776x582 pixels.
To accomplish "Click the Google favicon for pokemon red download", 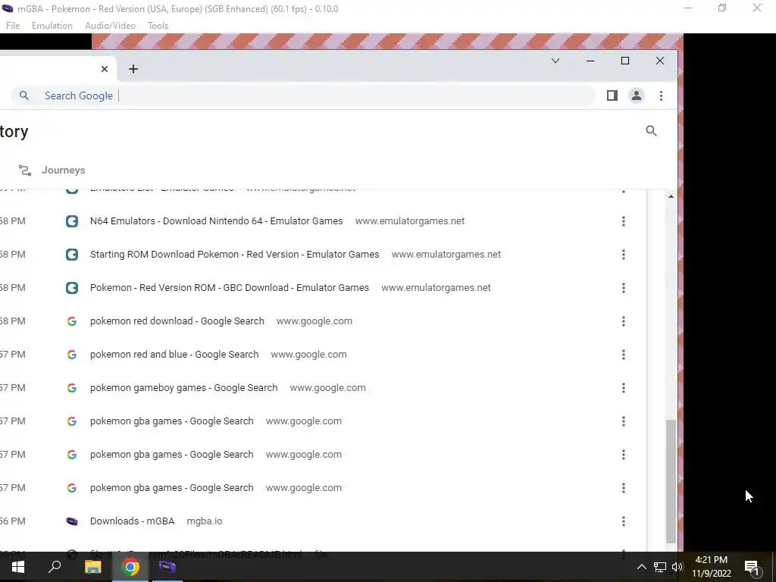I will tap(72, 321).
